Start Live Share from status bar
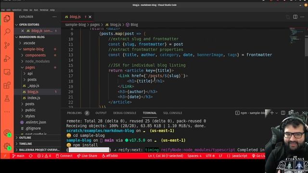This screenshot has width=308, height=173. pyautogui.click(x=87, y=156)
